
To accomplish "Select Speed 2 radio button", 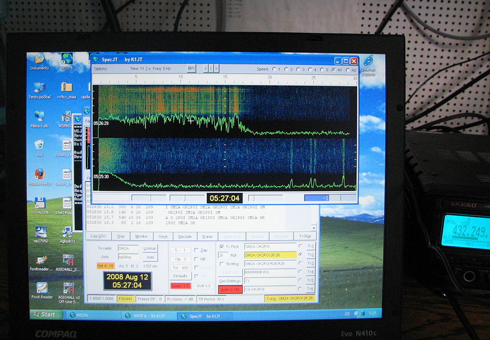I will 287,70.
